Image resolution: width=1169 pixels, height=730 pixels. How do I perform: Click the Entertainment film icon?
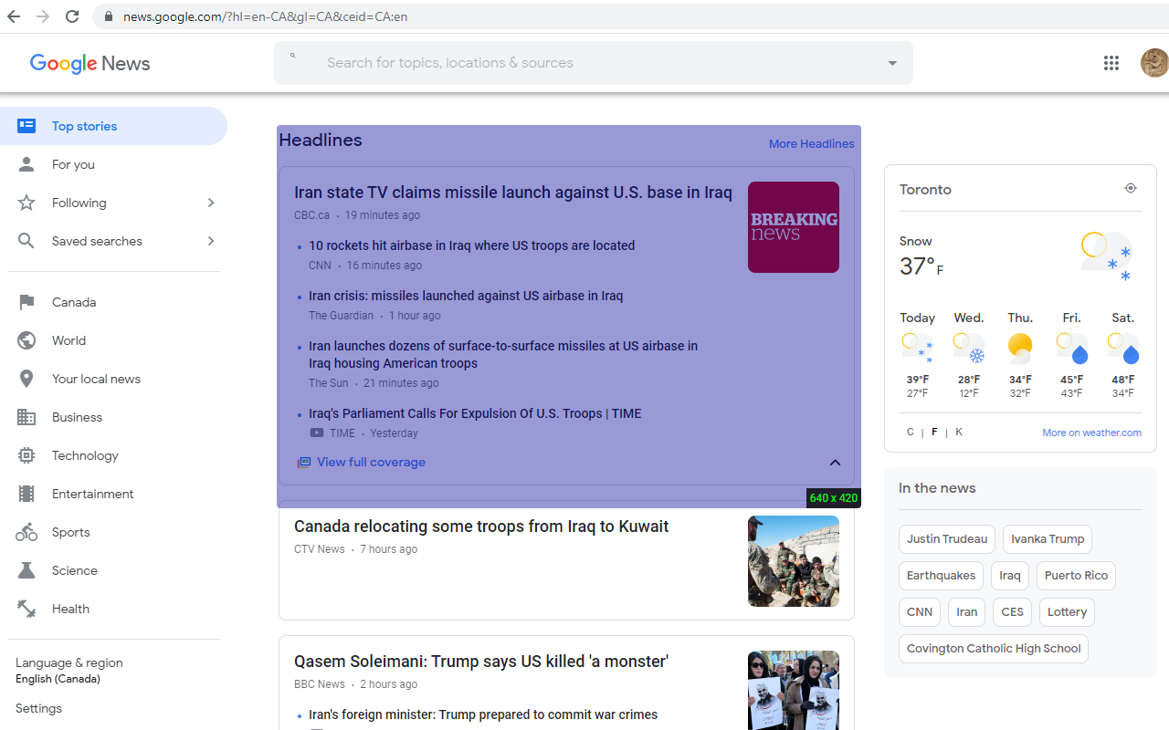pos(26,494)
